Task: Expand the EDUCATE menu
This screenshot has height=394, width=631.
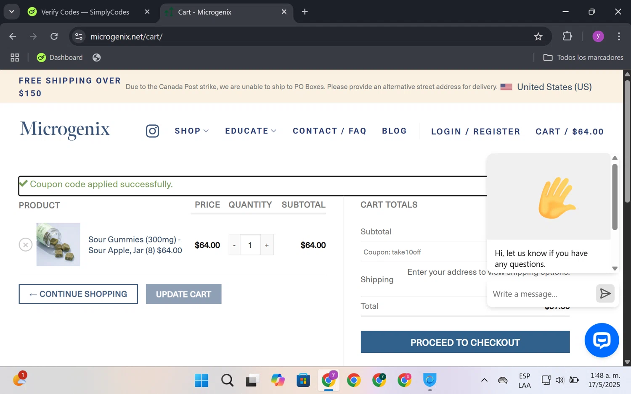Action: tap(251, 131)
